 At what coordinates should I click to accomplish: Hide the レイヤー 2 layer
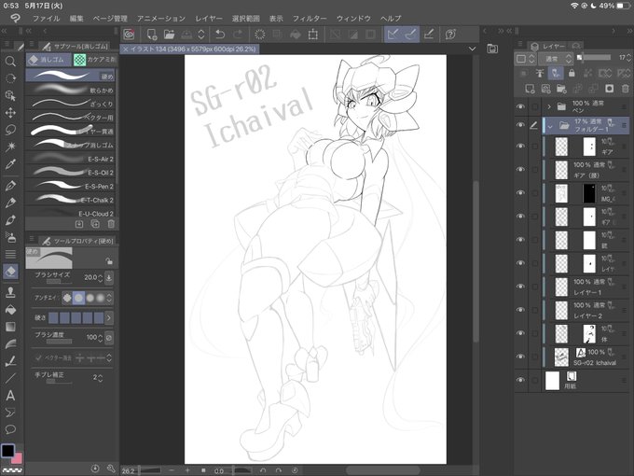pos(520,310)
